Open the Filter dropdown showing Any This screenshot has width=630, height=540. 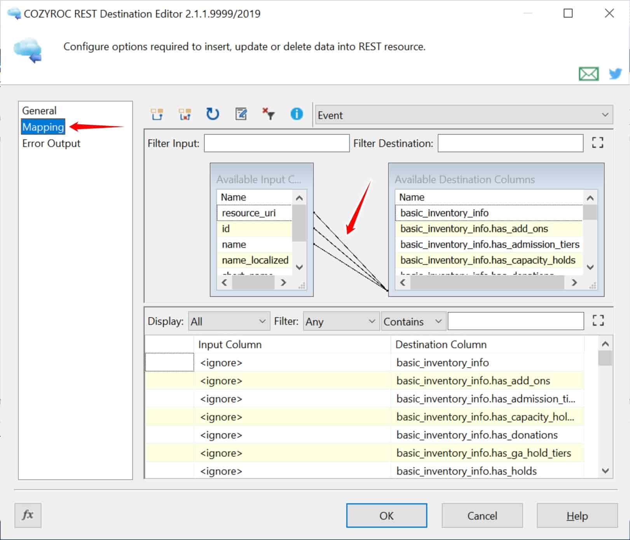[x=341, y=322]
